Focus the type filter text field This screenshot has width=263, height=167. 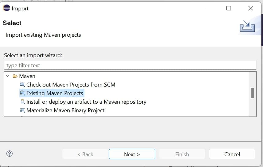(130, 65)
